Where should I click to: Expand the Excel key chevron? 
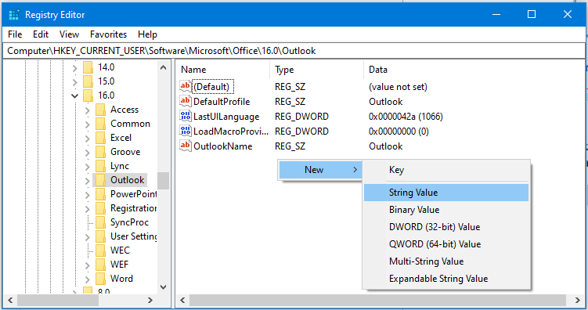pos(88,139)
